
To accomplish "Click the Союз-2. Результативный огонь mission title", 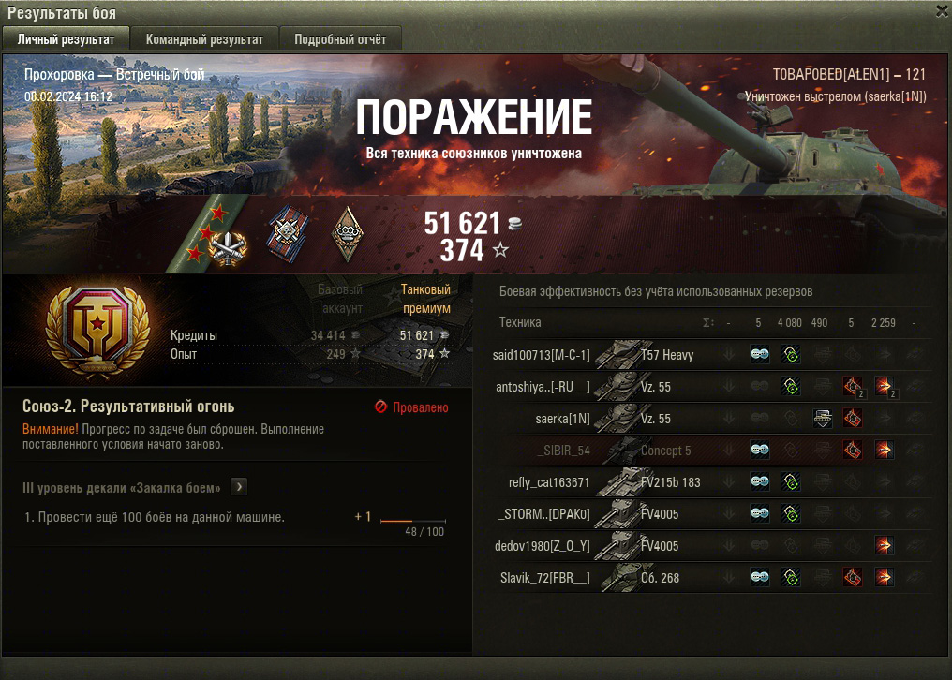I will click(x=128, y=407).
